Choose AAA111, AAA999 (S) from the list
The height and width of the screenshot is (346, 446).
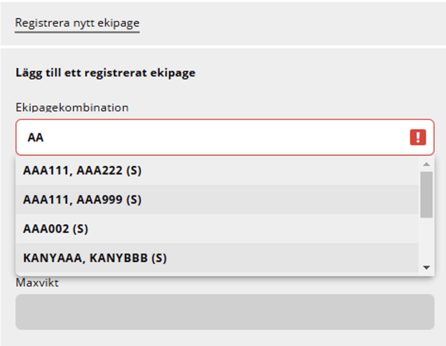[217, 200]
